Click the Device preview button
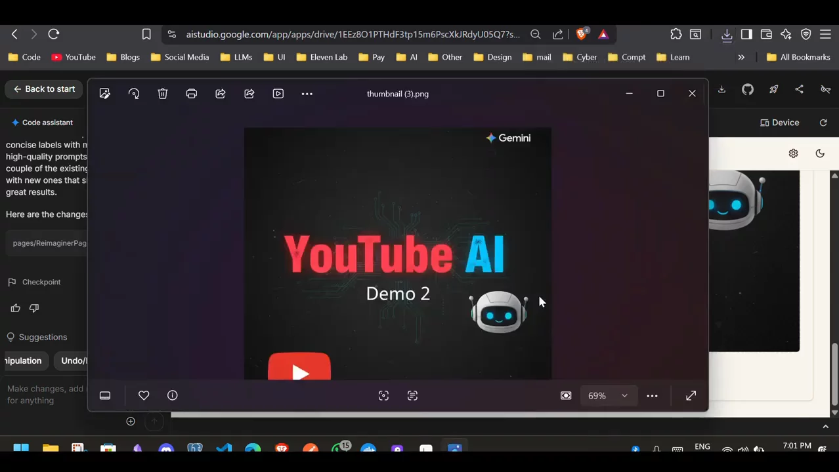This screenshot has height=472, width=839. click(x=780, y=123)
